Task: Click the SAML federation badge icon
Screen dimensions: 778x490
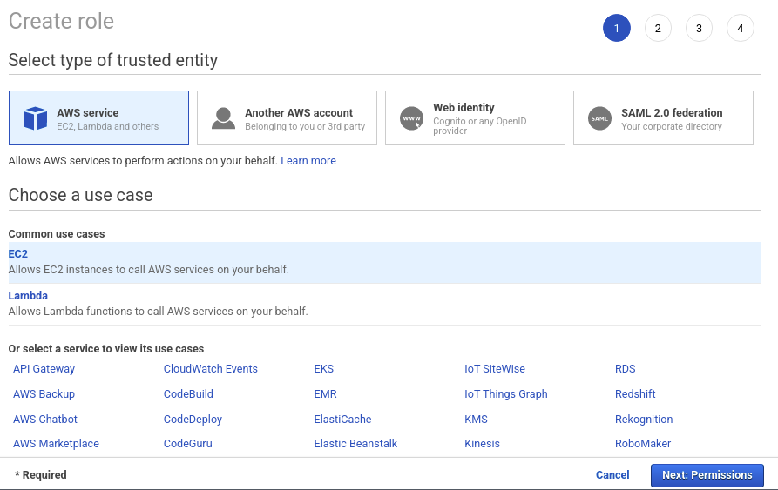Action: 600,118
